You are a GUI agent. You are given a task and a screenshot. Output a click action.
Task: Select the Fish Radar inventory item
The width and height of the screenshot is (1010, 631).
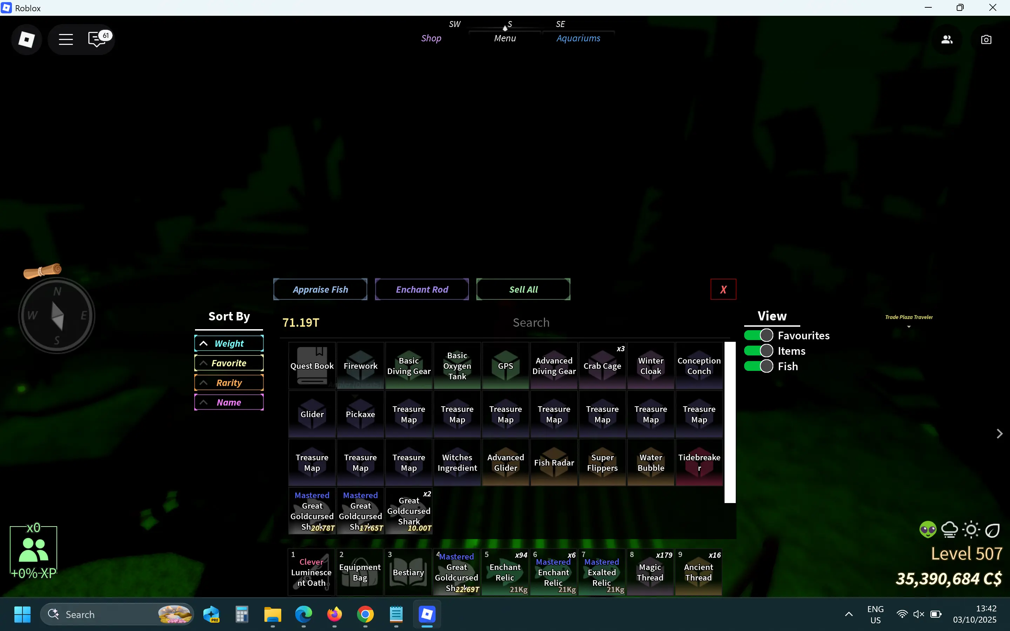(x=554, y=462)
